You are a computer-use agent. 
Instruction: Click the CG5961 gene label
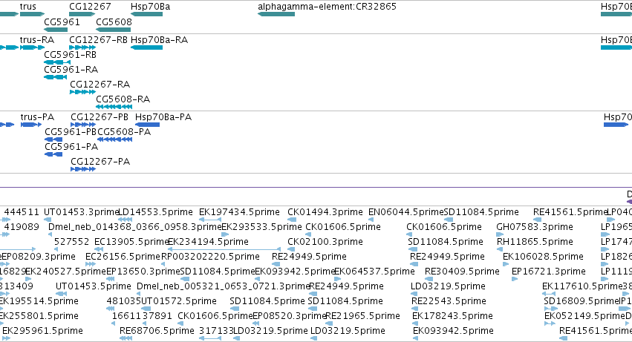click(62, 22)
